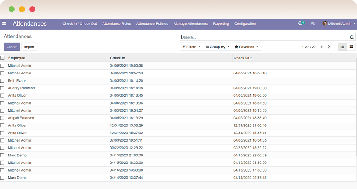357x189 pixels.
Task: Check Anita Oliver 15:37:02 row
Action: pos(2,133)
